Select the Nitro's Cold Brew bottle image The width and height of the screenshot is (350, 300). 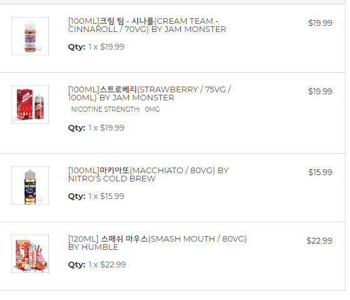pyautogui.click(x=30, y=185)
